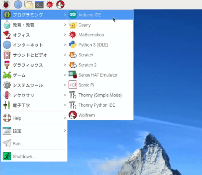Expand the プログラミング submenu arrow
202x175 pixels.
pos(65,15)
